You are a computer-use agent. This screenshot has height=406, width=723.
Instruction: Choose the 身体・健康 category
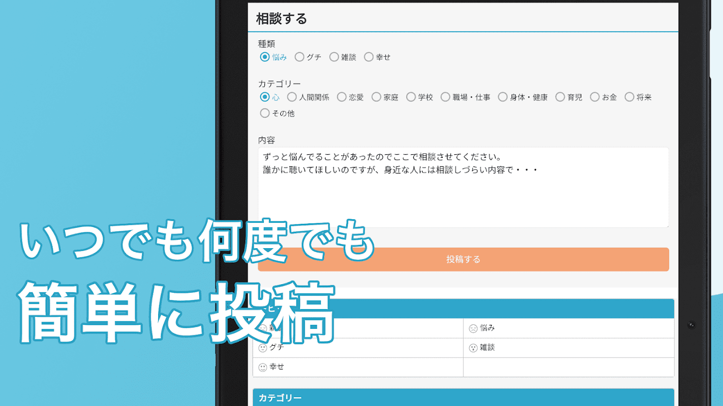click(503, 97)
